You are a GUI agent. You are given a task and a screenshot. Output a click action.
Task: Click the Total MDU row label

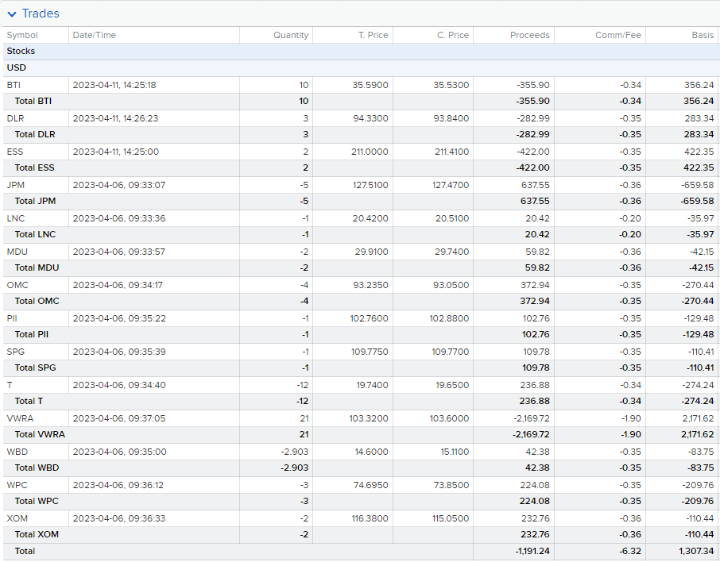click(x=37, y=268)
